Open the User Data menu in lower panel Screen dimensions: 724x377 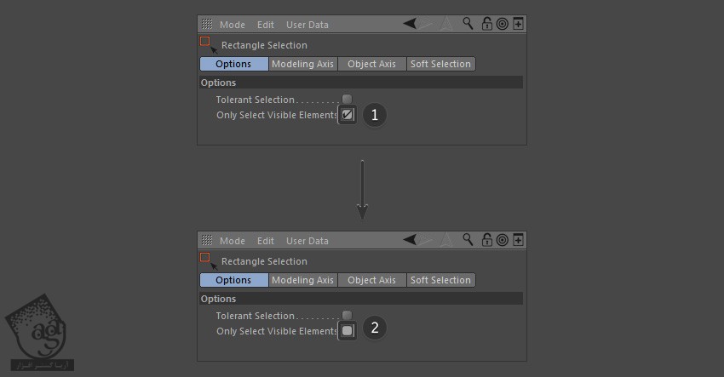307,241
